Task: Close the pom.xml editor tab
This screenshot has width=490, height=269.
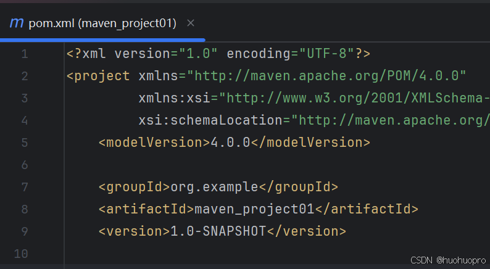Action: pyautogui.click(x=191, y=23)
